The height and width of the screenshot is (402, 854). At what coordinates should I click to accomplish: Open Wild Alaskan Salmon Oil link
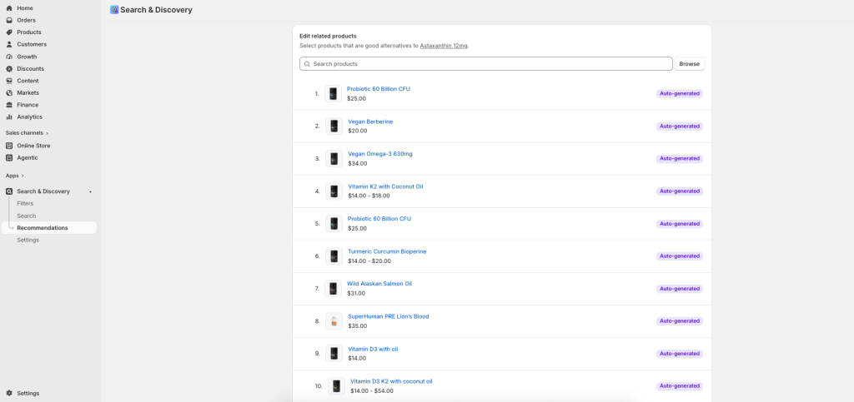[x=379, y=284]
